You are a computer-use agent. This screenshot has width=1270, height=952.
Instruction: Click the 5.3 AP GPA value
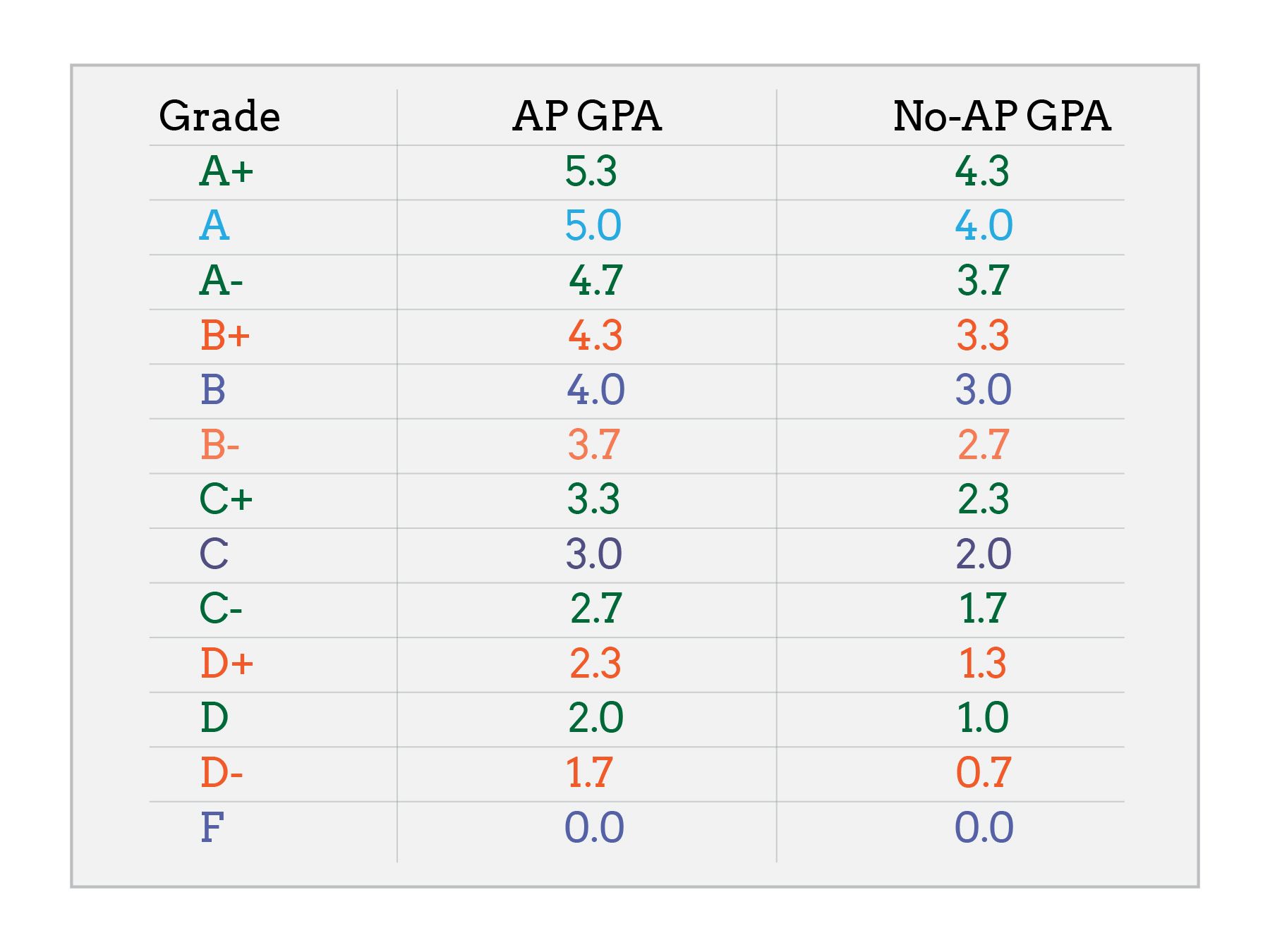tap(591, 171)
